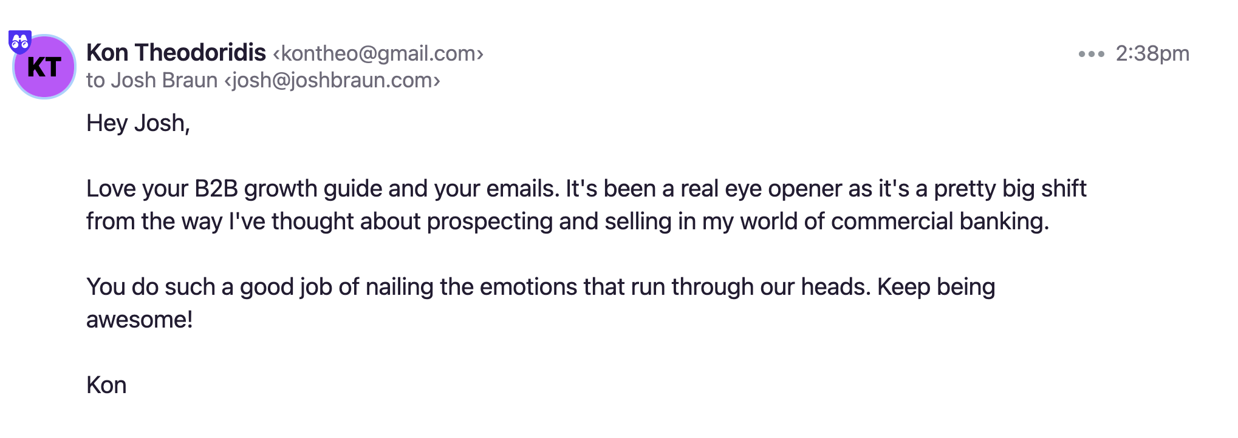Click the word 'awesome!'
This screenshot has height=438, width=1238.
pos(140,320)
